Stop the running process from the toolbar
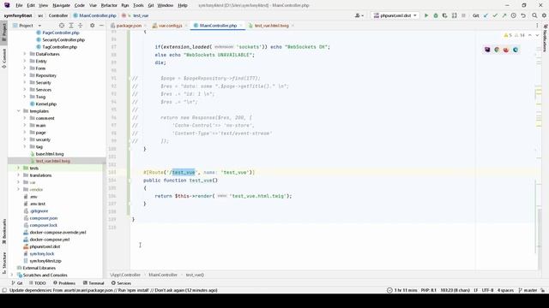This screenshot has width=549, height=308. point(463,15)
